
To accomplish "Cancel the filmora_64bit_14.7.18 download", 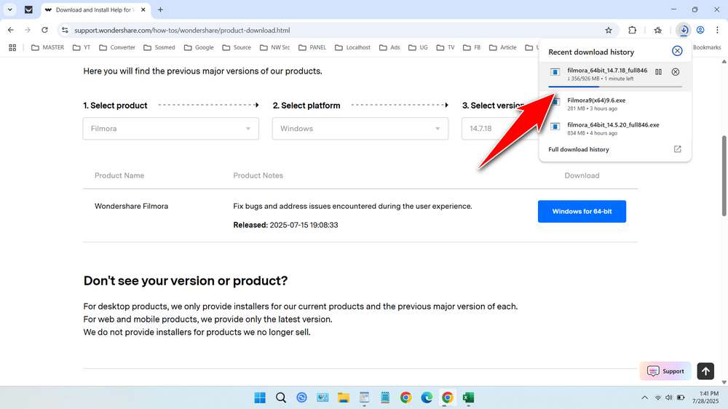I will pos(676,72).
